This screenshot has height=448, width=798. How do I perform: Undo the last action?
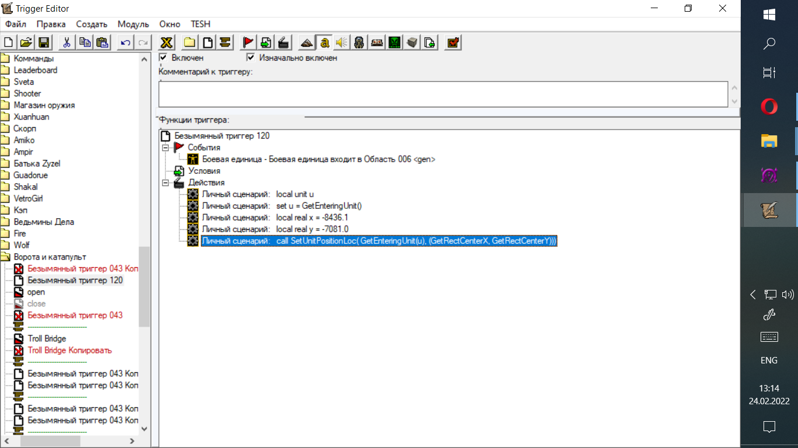click(x=125, y=43)
